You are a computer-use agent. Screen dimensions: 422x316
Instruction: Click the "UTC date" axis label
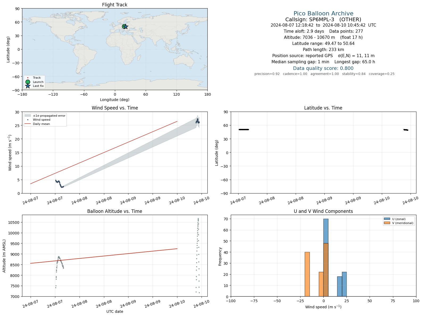(115, 311)
